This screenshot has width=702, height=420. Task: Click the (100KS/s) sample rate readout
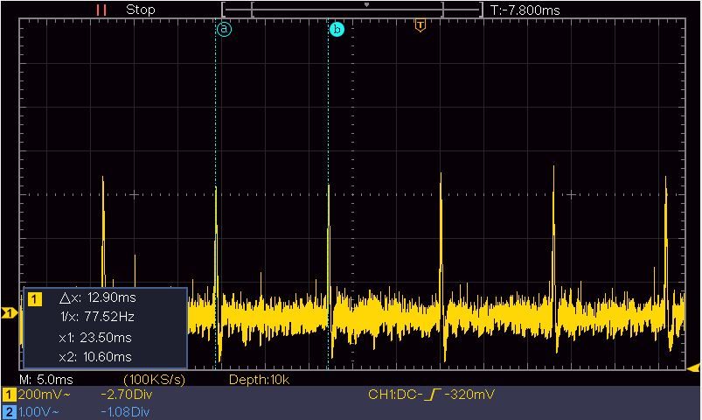[x=155, y=380]
